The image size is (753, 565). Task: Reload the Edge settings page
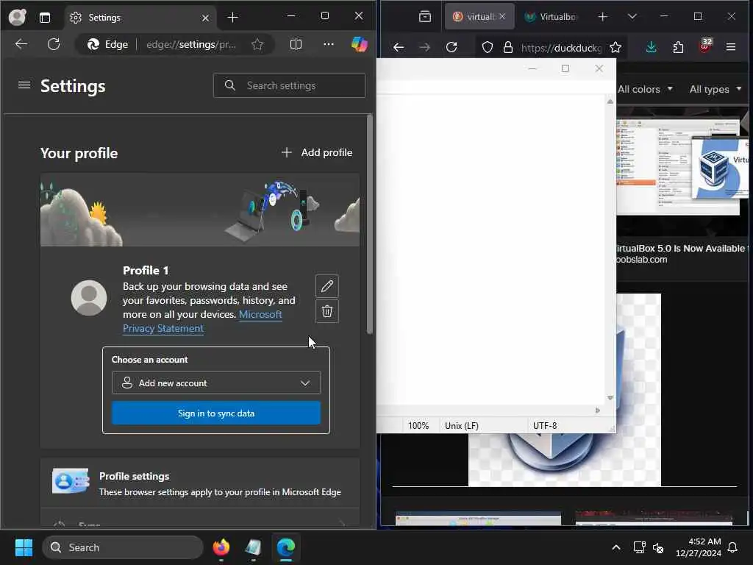54,44
